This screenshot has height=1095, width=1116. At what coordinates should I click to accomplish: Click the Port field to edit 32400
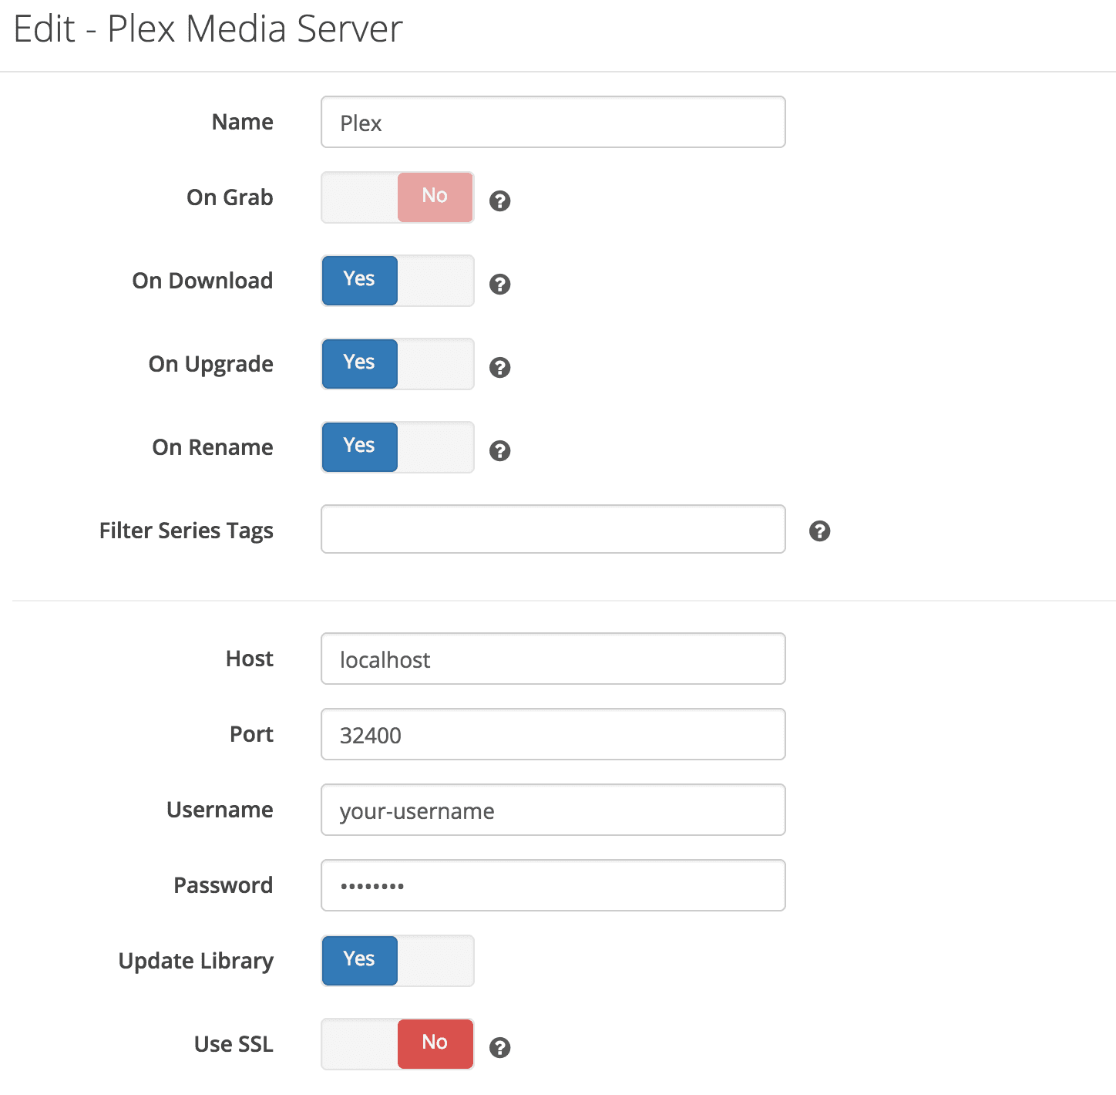point(552,734)
